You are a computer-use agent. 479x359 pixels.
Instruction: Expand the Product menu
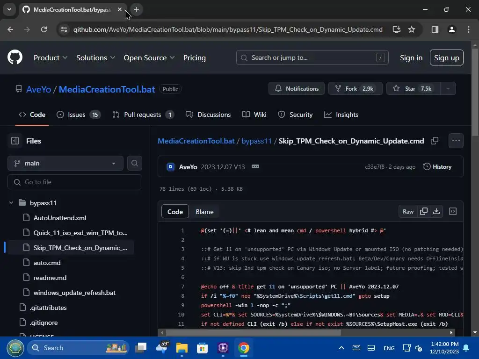(51, 57)
